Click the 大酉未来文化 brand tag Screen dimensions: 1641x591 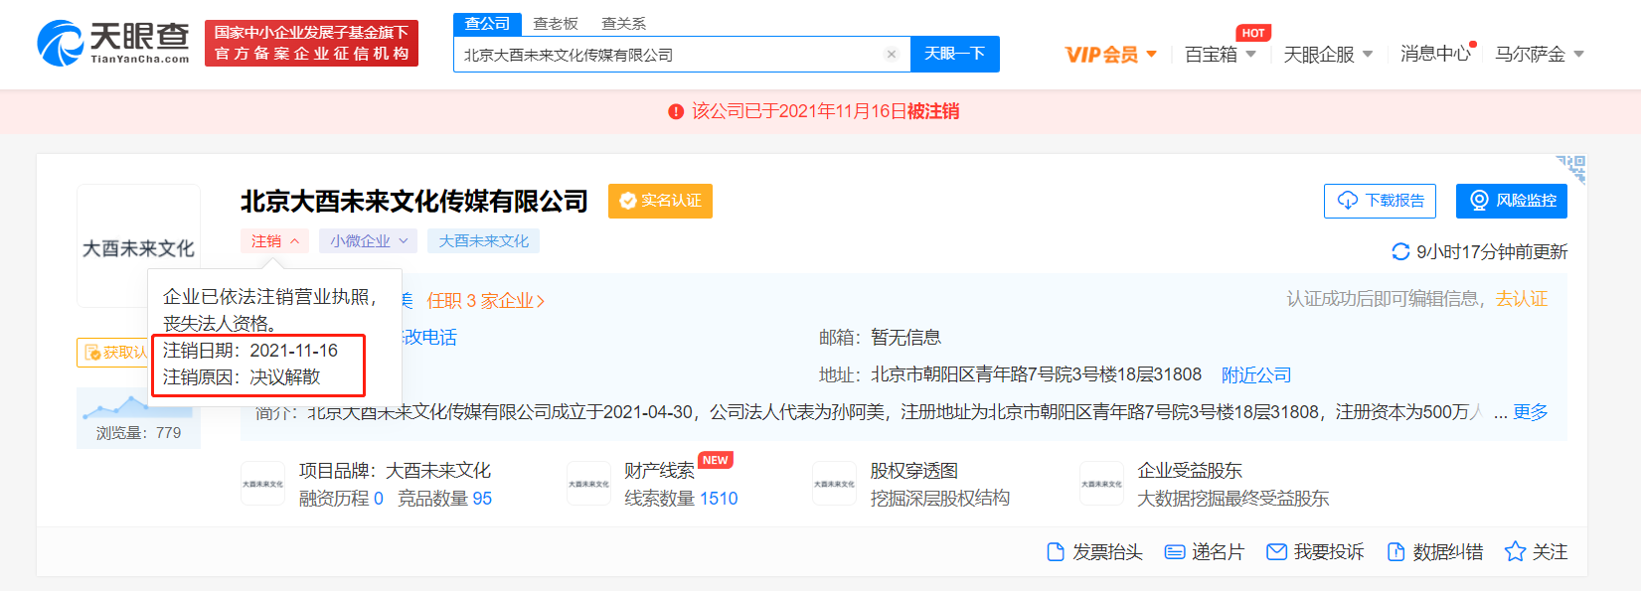484,241
